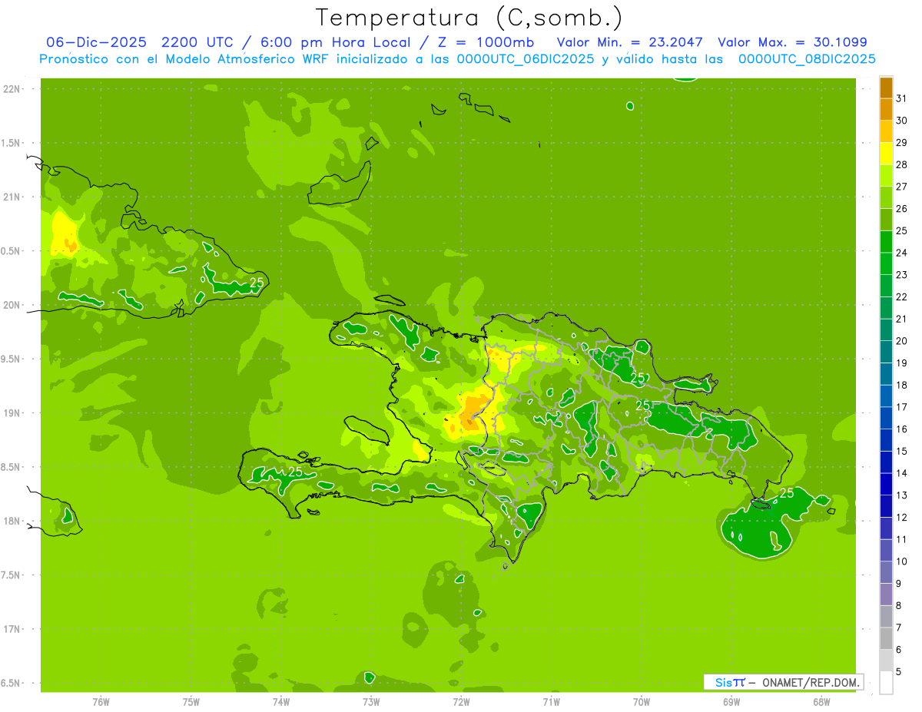The height and width of the screenshot is (712, 922).
Task: Click the "71W" longitude axis label
Action: (x=551, y=701)
